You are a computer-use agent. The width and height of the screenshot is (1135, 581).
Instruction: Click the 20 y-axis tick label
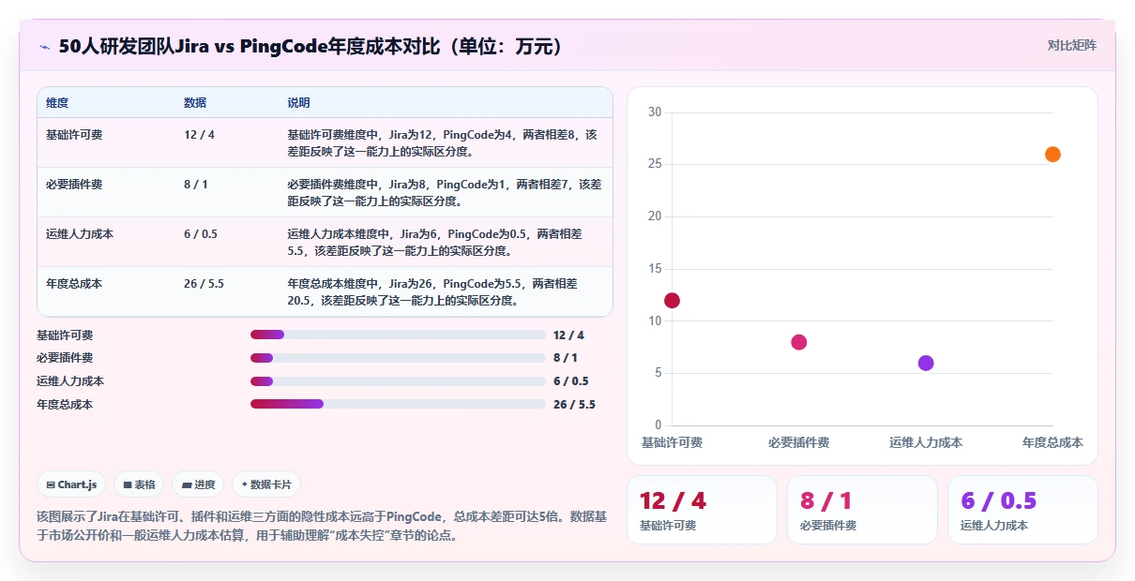click(x=655, y=216)
